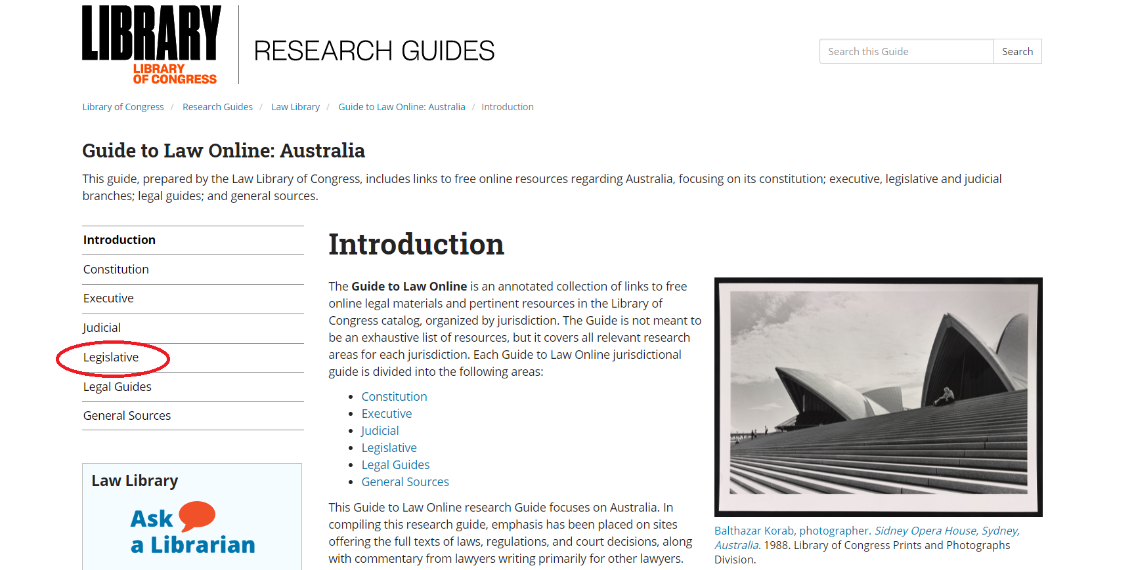This screenshot has height=570, width=1134.
Task: Follow Constitution link in bulleted list
Action: (394, 397)
